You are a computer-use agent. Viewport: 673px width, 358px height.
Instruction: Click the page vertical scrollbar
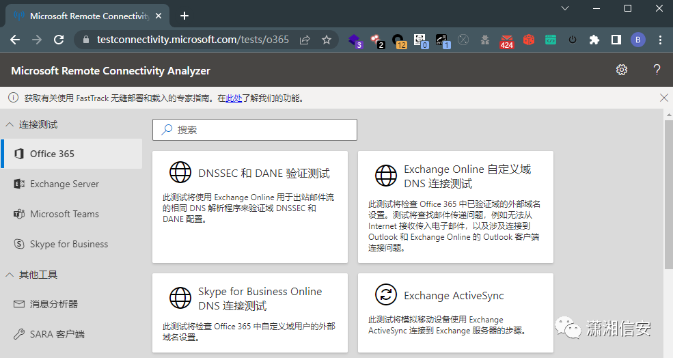point(668,193)
